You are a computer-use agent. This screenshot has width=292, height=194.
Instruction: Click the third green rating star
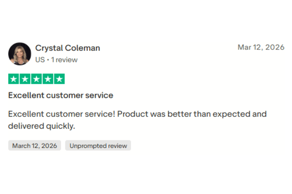pos(36,79)
